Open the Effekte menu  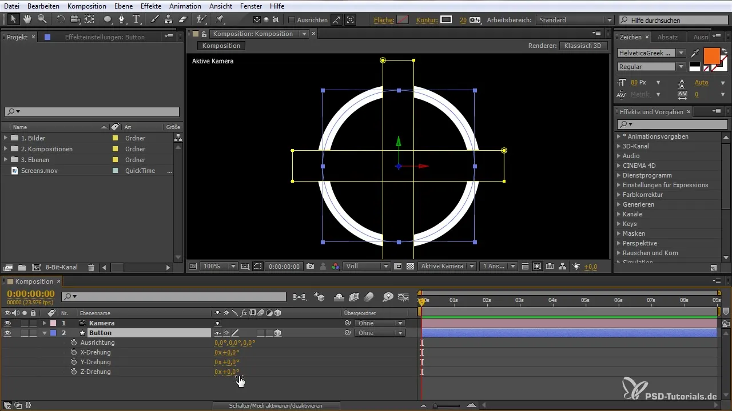(x=151, y=6)
